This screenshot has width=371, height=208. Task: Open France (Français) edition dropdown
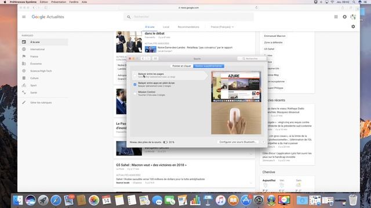[222, 27]
